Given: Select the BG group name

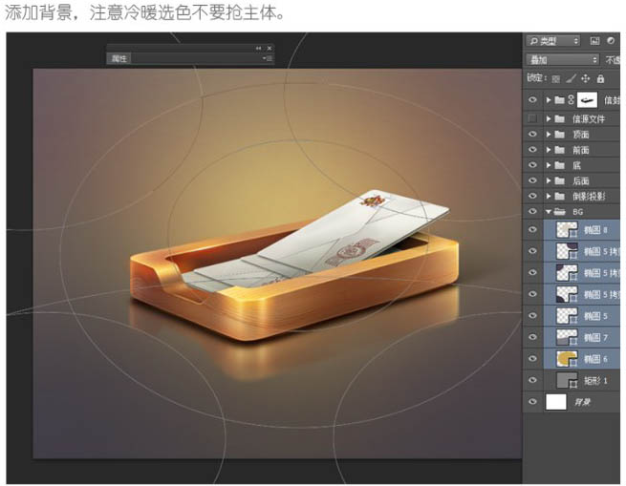Looking at the screenshot, I should (578, 212).
